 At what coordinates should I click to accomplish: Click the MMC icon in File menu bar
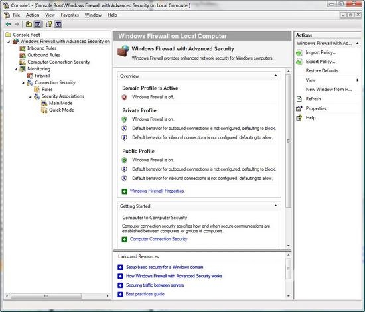coord(7,15)
